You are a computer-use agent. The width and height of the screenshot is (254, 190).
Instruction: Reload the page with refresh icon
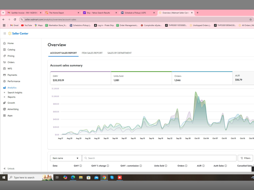point(15,20)
